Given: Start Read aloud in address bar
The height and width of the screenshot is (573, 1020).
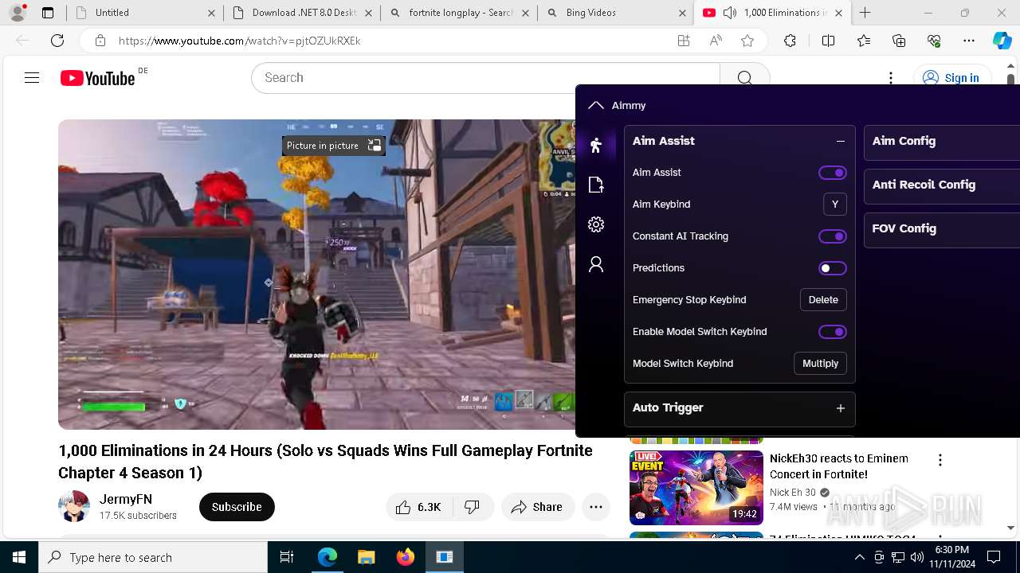Looking at the screenshot, I should click(x=716, y=41).
